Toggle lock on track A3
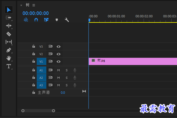Screen dimensions: 177x118 tap(34, 85)
